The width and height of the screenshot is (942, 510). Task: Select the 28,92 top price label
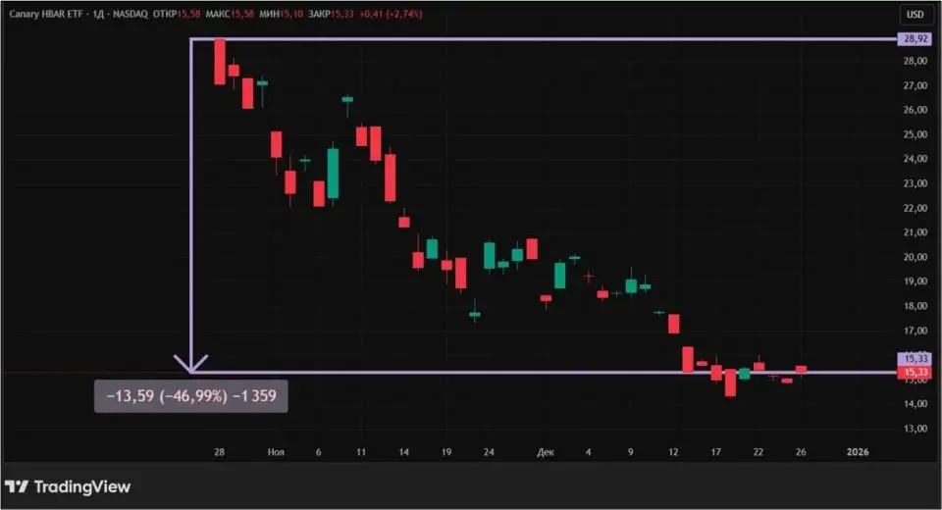[x=913, y=39]
